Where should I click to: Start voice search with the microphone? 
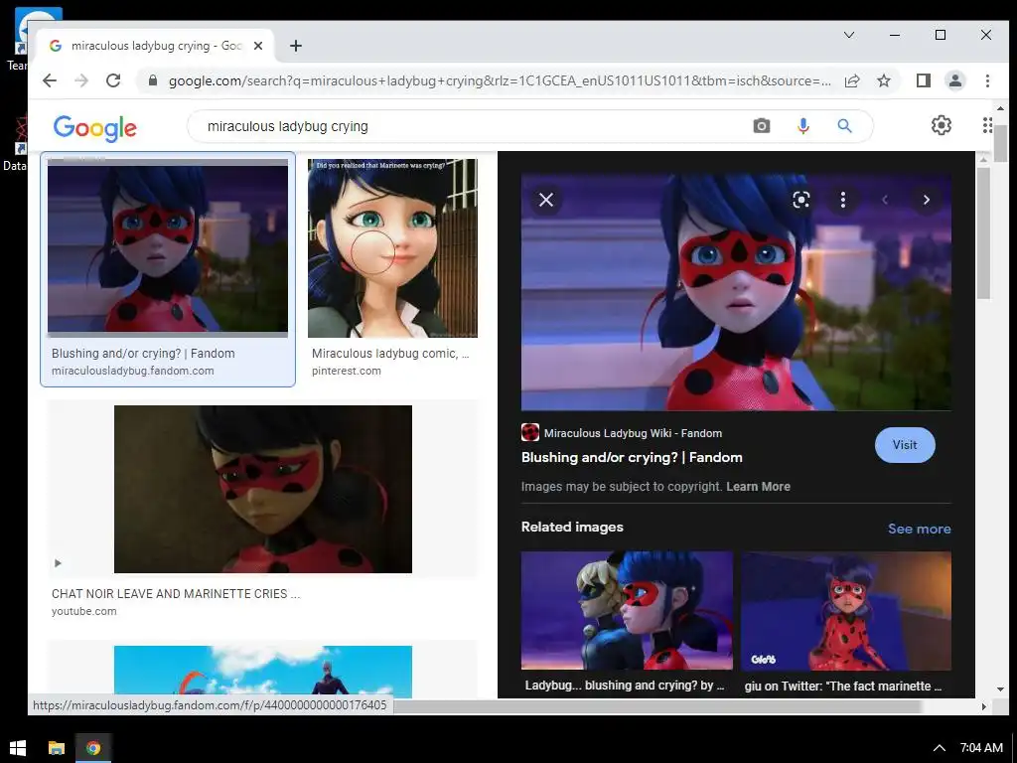(x=802, y=126)
